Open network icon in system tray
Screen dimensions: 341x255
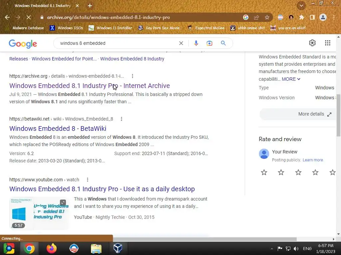[x=288, y=249]
